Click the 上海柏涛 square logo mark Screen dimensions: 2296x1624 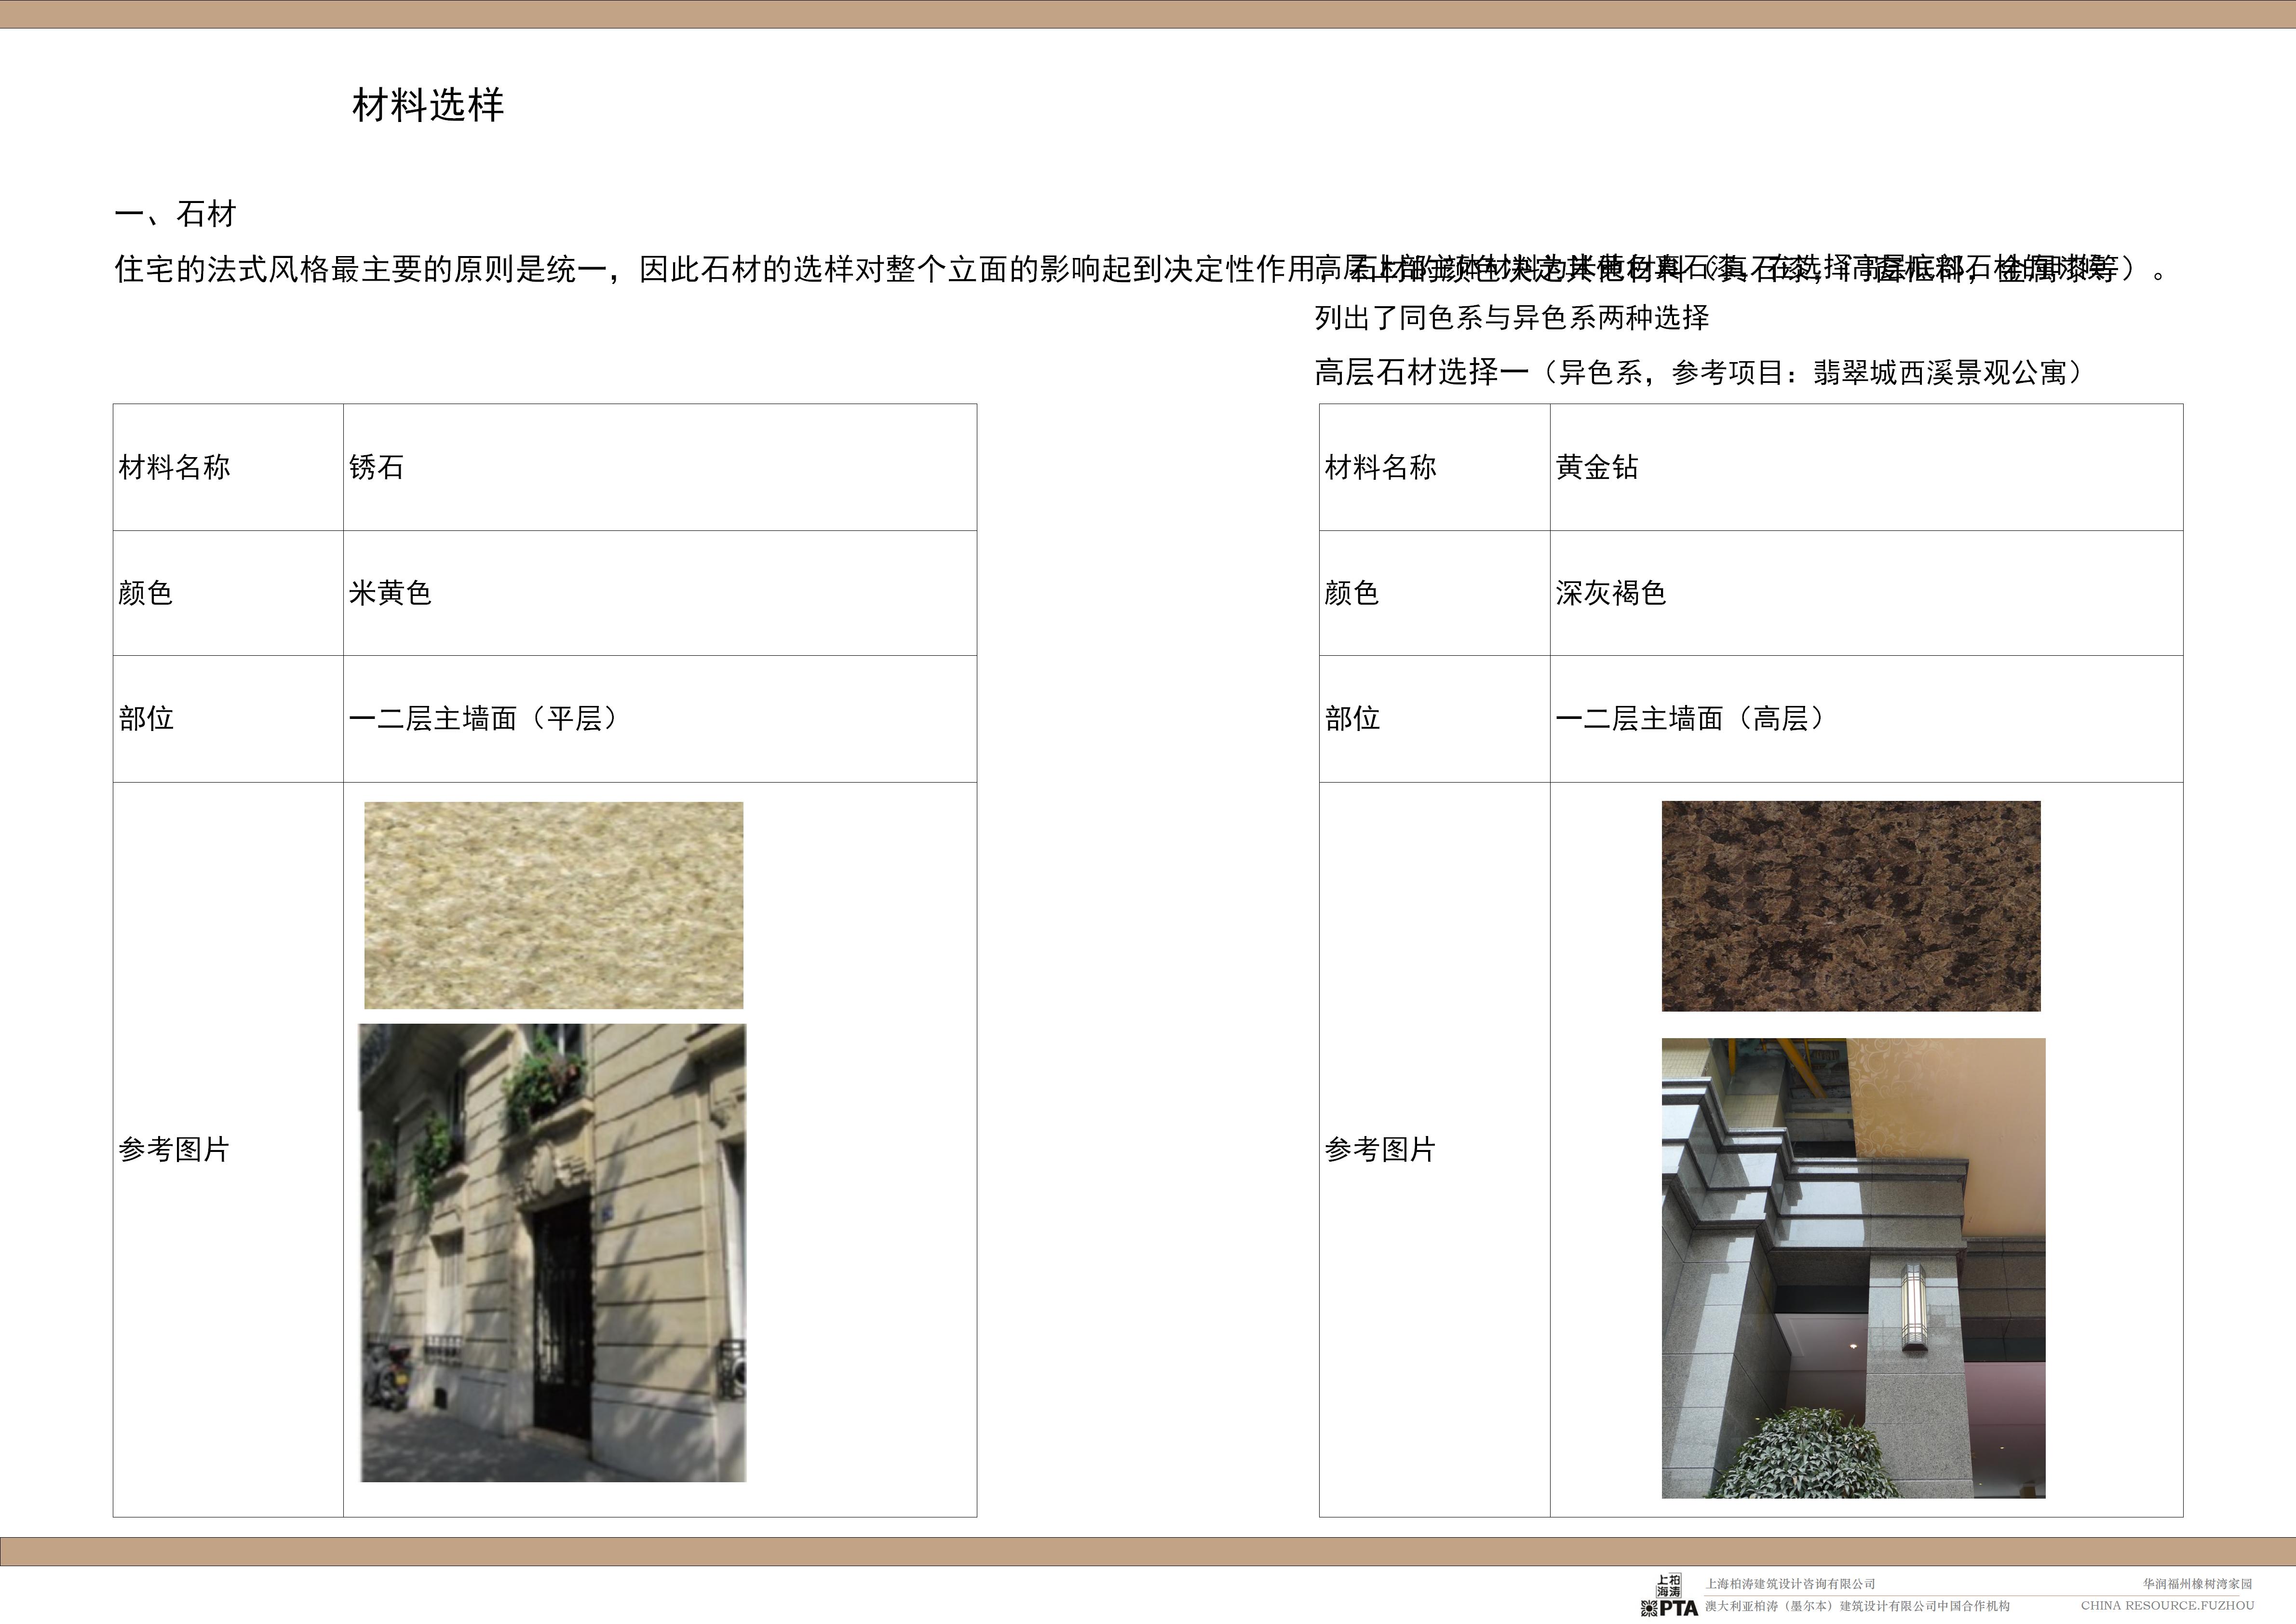click(x=1669, y=1586)
